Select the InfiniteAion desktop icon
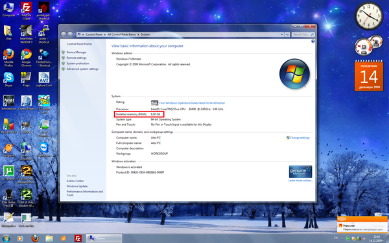This screenshot has width=389, height=243. coord(8,102)
